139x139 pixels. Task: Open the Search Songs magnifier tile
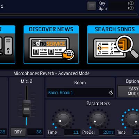point(113,44)
